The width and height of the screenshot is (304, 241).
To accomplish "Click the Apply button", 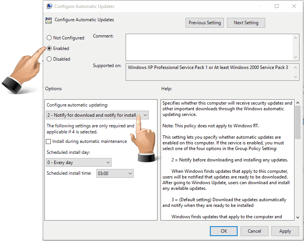I will pyautogui.click(x=285, y=231).
